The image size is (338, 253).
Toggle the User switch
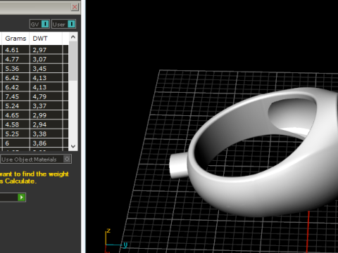coord(71,24)
